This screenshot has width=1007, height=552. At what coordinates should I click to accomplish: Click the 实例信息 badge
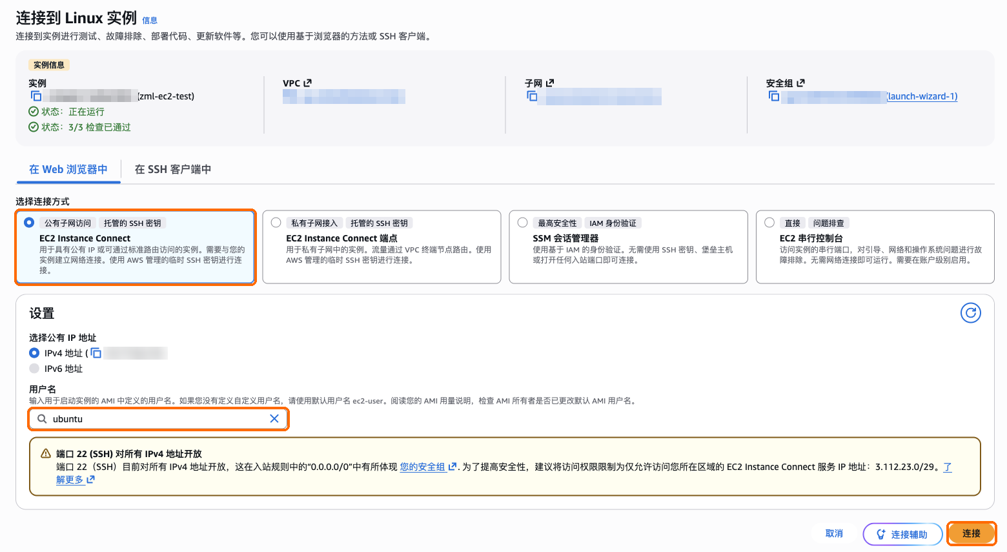click(49, 65)
